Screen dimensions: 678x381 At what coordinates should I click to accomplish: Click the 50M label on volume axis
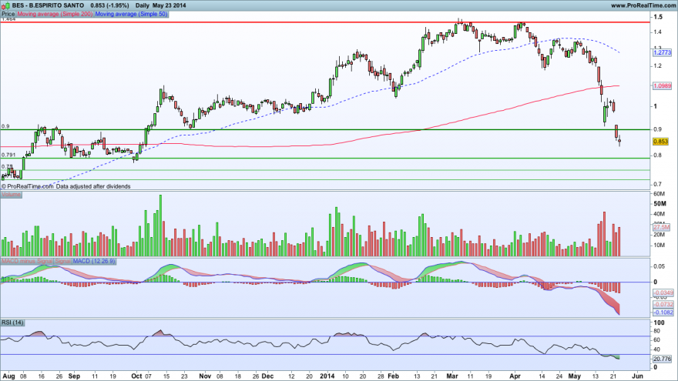(x=660, y=203)
